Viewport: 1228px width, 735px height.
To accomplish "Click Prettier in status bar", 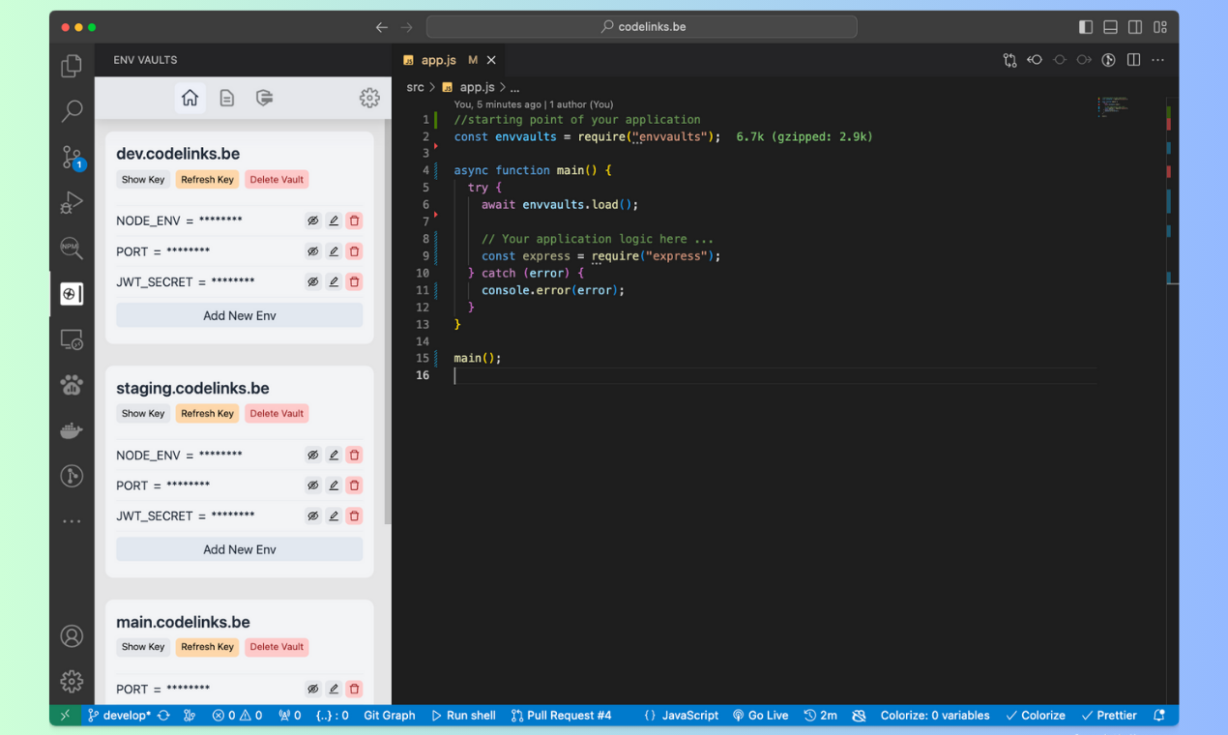I will coord(1109,716).
